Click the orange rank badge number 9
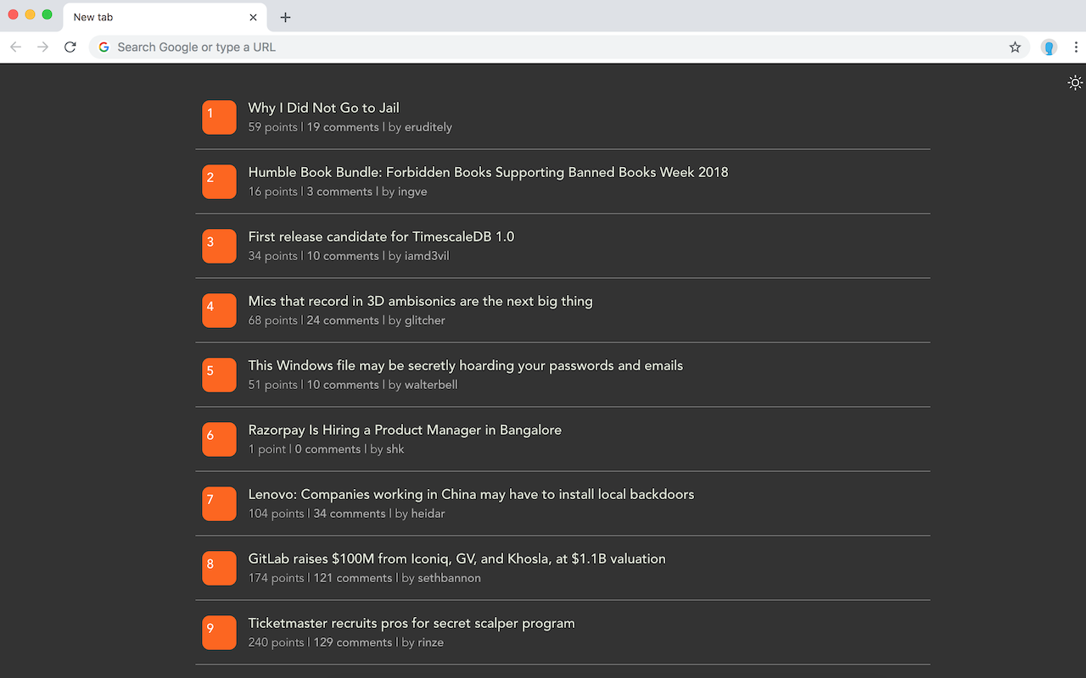Image resolution: width=1086 pixels, height=678 pixels. (219, 633)
